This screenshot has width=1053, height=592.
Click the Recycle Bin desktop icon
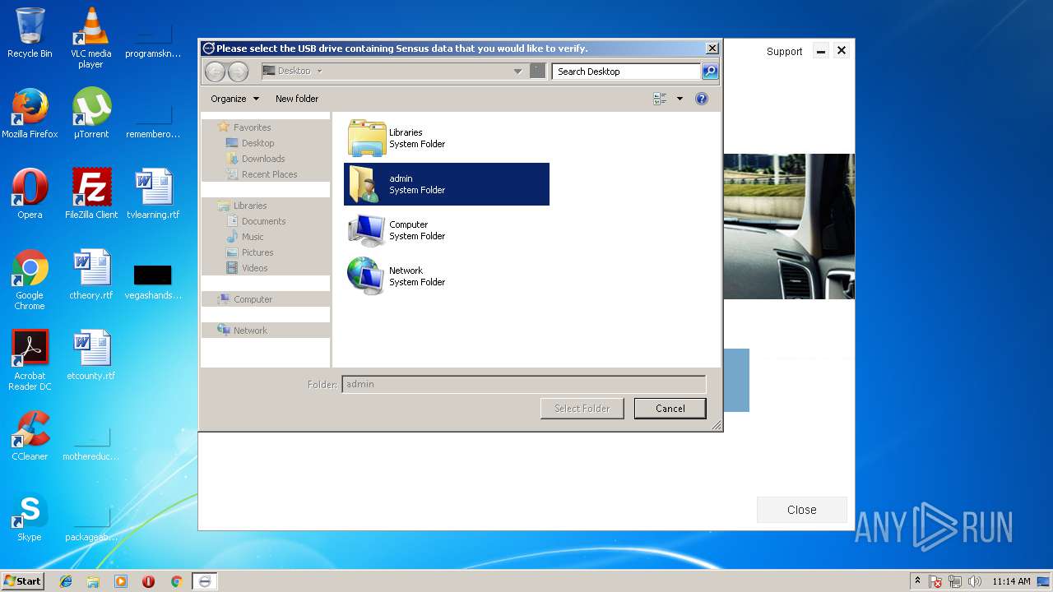30,33
